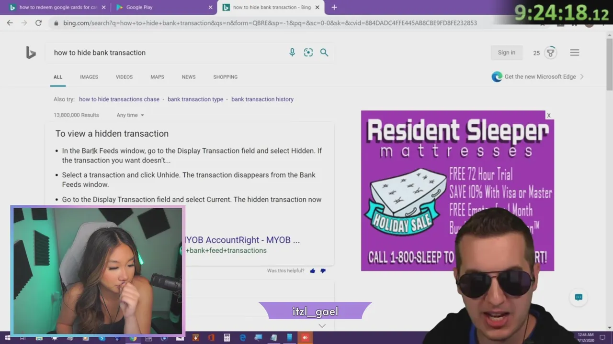
Task: Open Calculator from the taskbar
Action: click(227, 338)
